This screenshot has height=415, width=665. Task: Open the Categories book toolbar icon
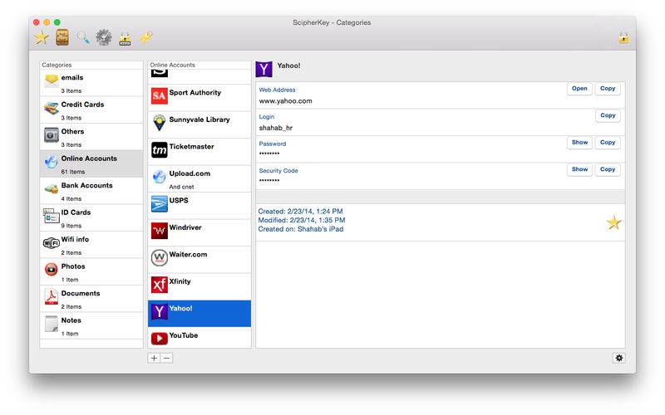(x=62, y=37)
